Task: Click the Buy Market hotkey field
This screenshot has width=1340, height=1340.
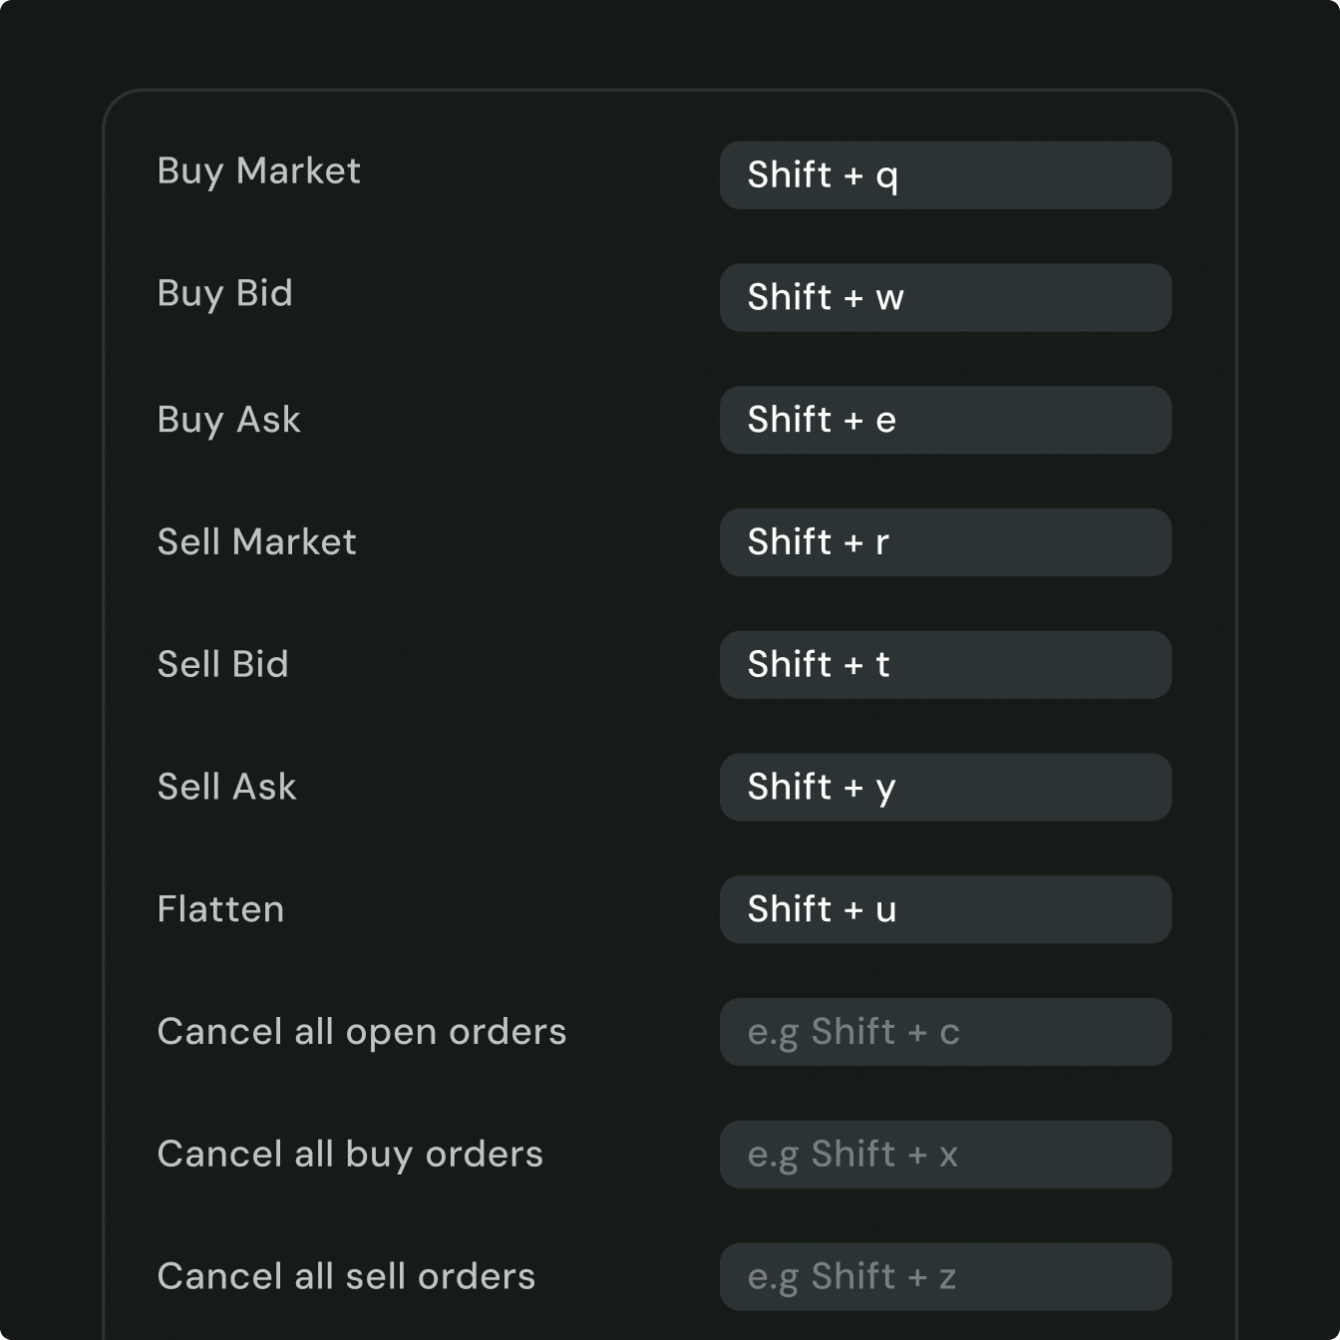Action: coord(945,175)
